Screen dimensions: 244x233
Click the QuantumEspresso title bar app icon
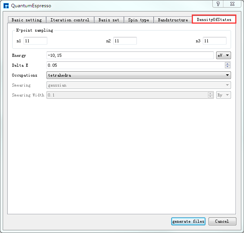(x=6, y=6)
